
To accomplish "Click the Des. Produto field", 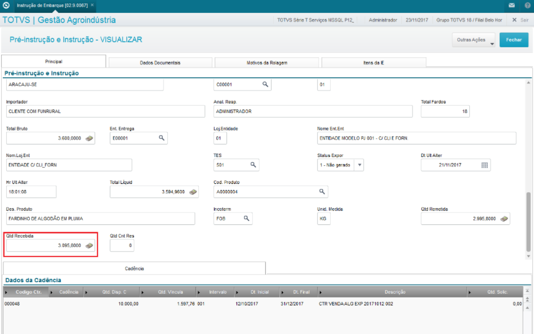I will (100, 219).
